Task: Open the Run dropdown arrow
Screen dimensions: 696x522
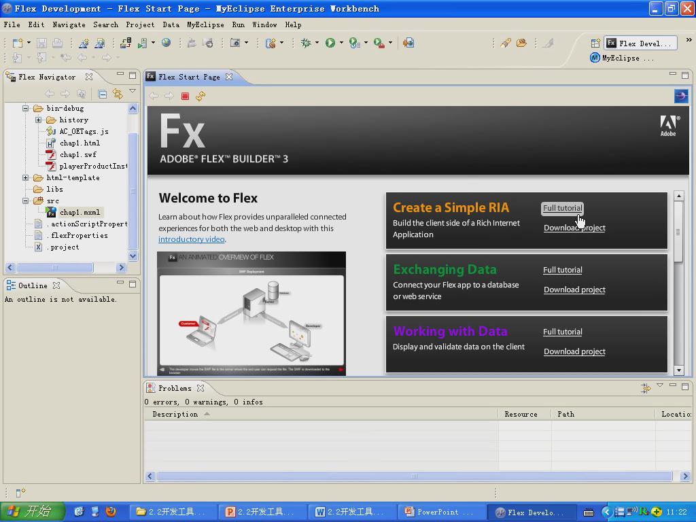Action: pos(341,43)
